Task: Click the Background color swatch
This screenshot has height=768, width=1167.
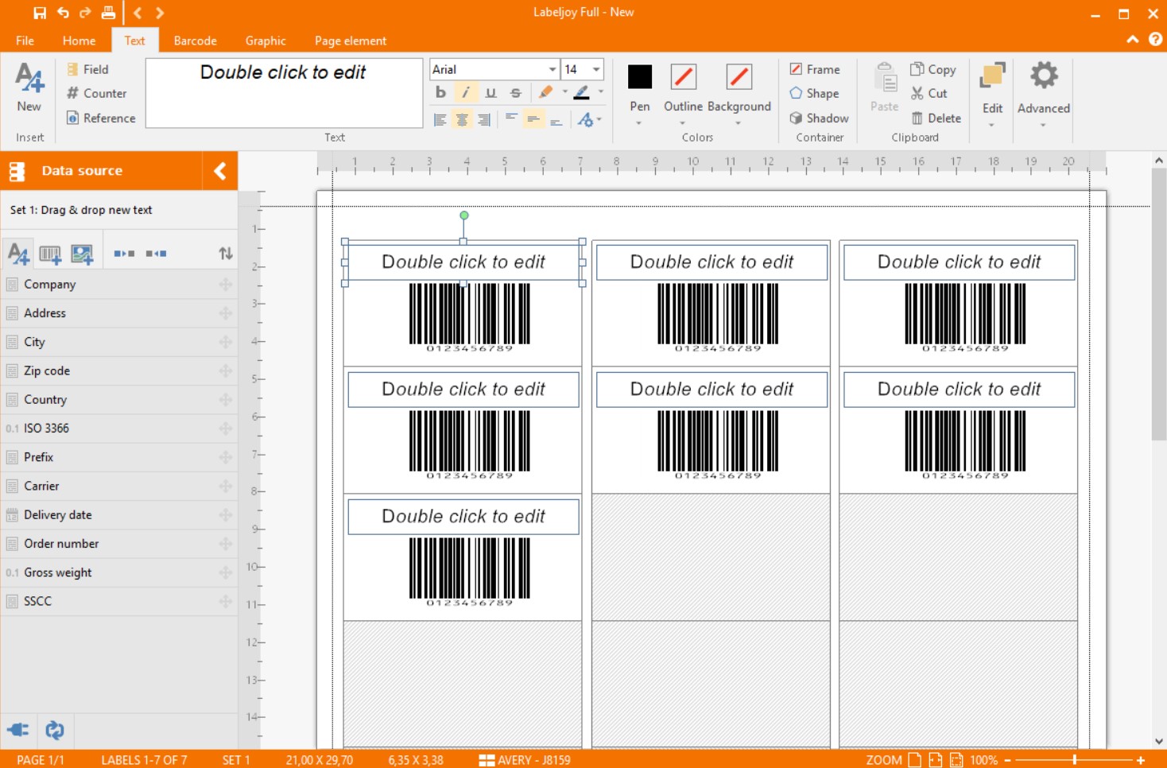Action: click(739, 77)
